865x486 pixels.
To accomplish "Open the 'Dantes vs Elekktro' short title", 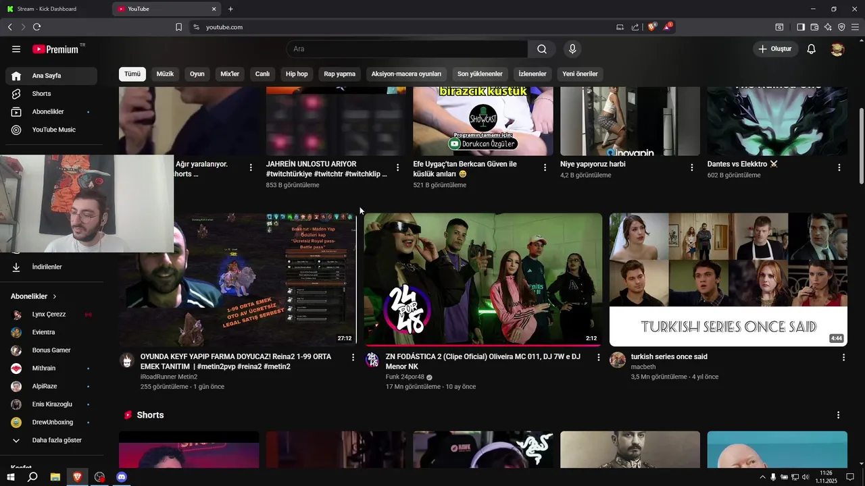I will tap(743, 164).
